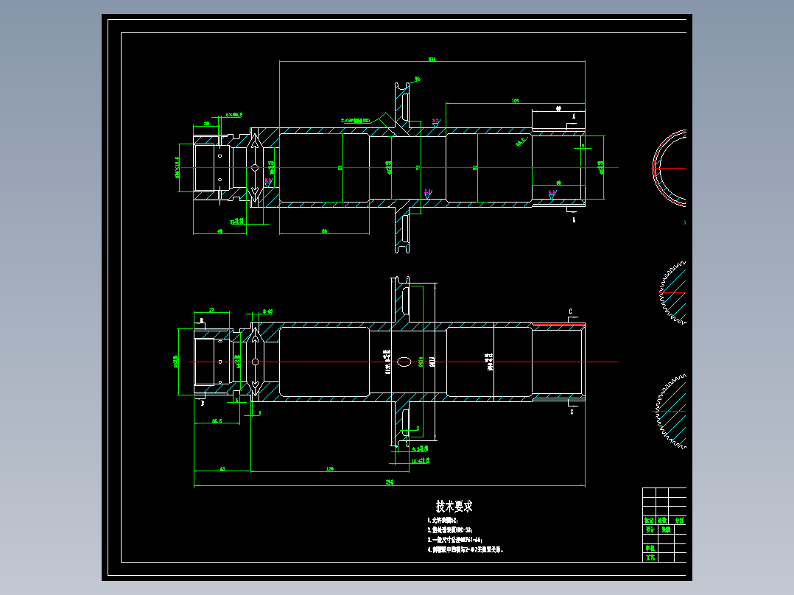The height and width of the screenshot is (595, 794).
Task: Click the 分区 title block cell
Action: tap(679, 521)
